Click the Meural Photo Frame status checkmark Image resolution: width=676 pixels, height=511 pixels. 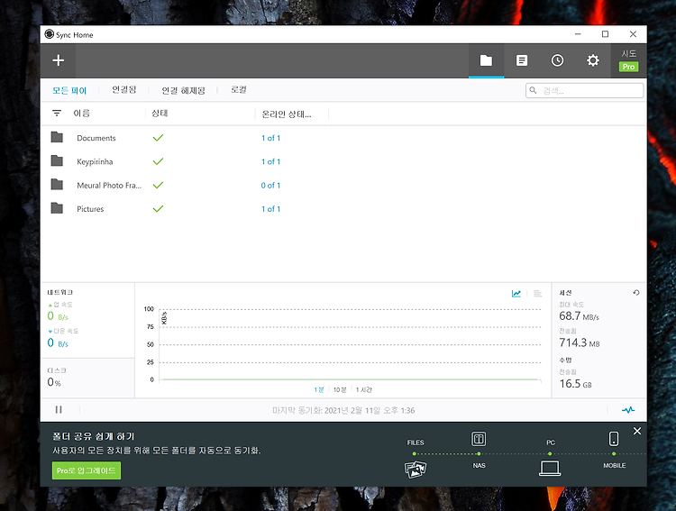pos(159,185)
